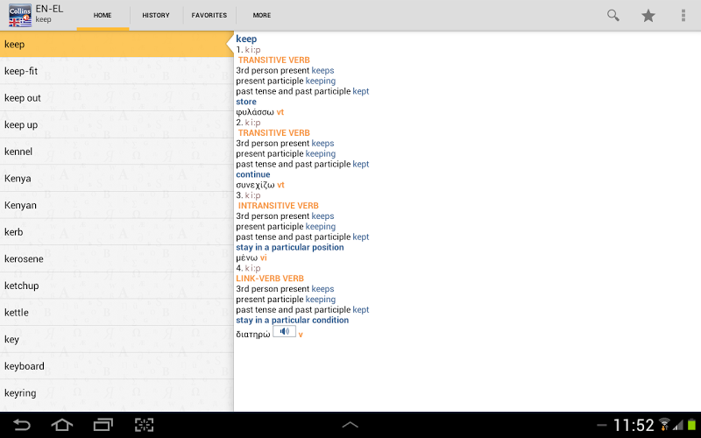
Task: Open recent apps icon in navigation bar
Action: tap(103, 425)
